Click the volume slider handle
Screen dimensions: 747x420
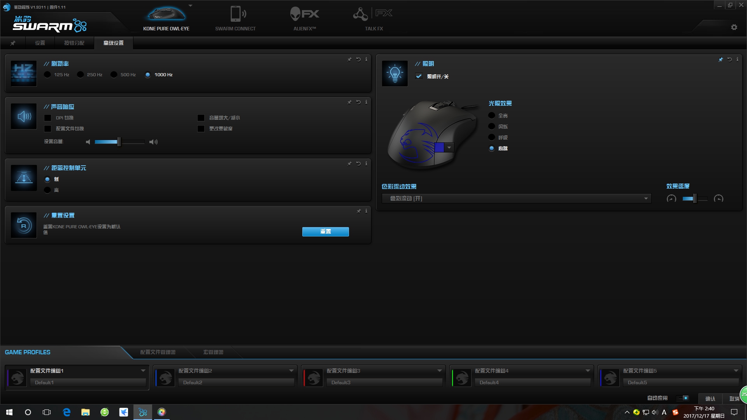click(x=119, y=142)
